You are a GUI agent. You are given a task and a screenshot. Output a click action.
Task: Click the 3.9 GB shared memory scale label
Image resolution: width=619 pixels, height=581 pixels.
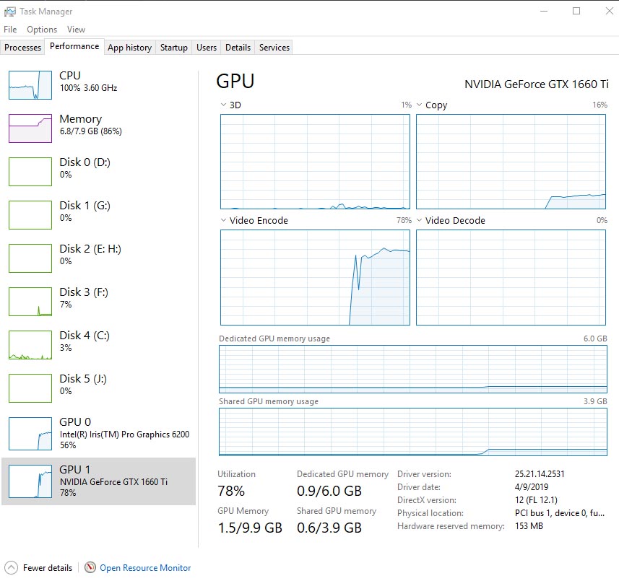click(595, 401)
